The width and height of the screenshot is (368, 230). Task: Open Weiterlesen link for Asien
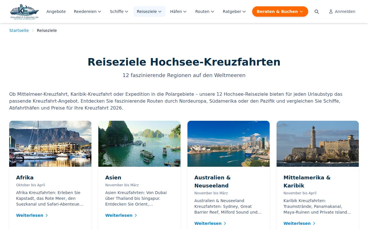tap(121, 215)
